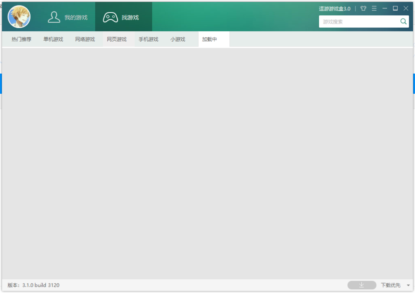Open the main menu hamburger icon

(x=374, y=8)
